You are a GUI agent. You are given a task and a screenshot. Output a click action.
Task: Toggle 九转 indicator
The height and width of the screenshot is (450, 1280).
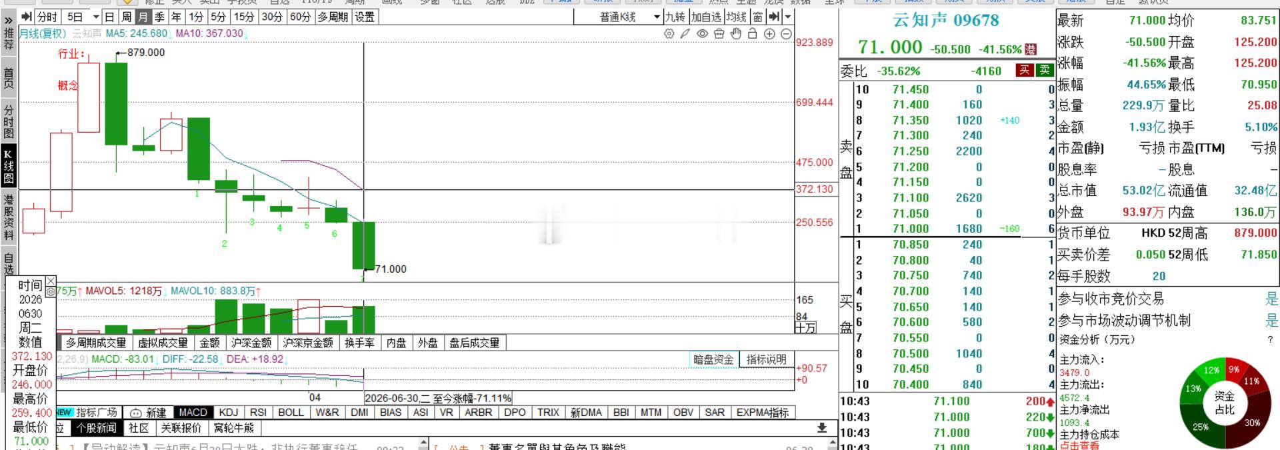pyautogui.click(x=675, y=17)
